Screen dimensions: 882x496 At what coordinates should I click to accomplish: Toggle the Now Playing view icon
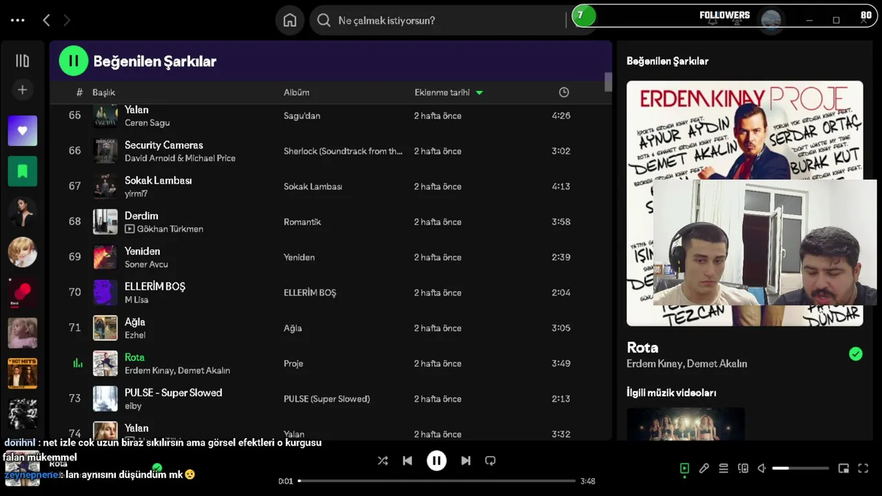pyautogui.click(x=684, y=468)
